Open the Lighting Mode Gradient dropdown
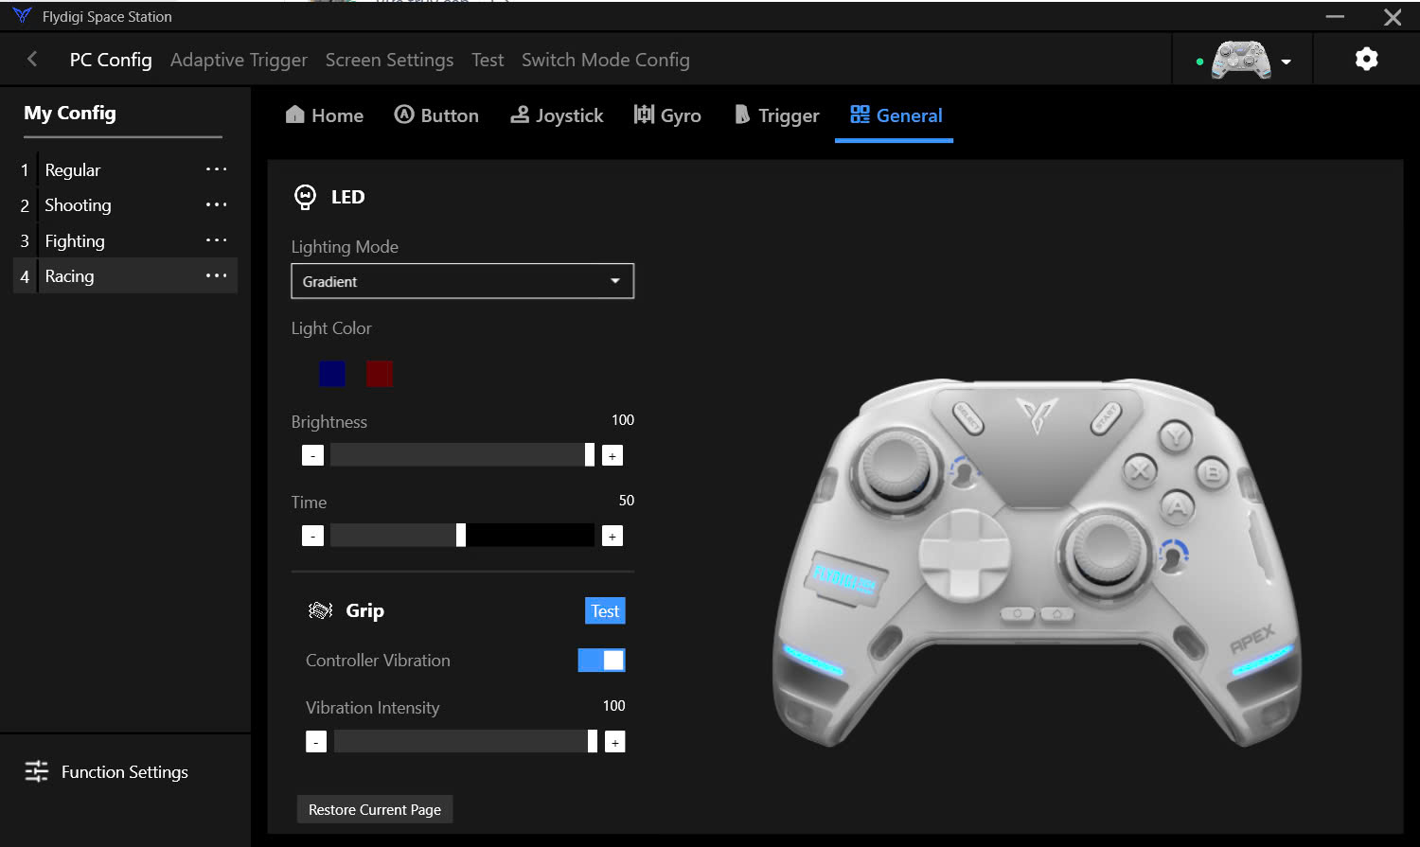This screenshot has width=1420, height=847. [x=462, y=281]
